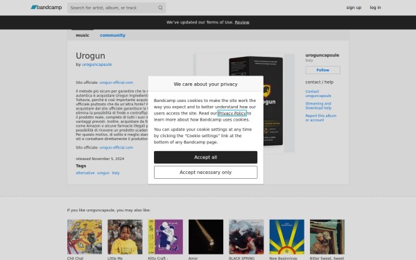Screen dimensions: 416x260
Task: Click the Urogun album title
Action: tap(90, 56)
